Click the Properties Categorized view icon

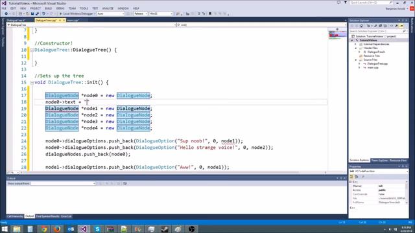pyautogui.click(x=351, y=177)
